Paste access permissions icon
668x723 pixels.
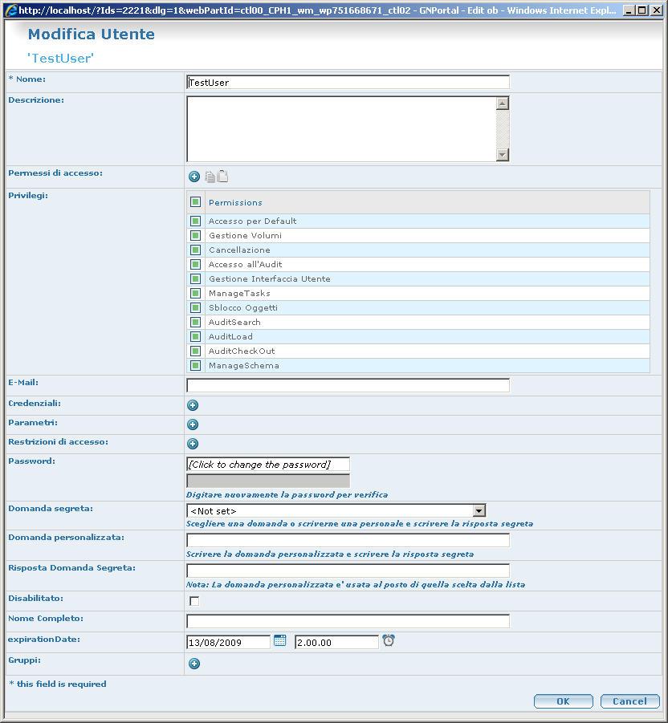click(x=223, y=177)
